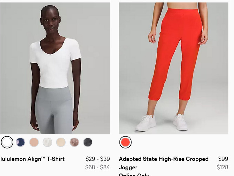
Task: Select the red jogger color swatch
Action: coord(125,142)
